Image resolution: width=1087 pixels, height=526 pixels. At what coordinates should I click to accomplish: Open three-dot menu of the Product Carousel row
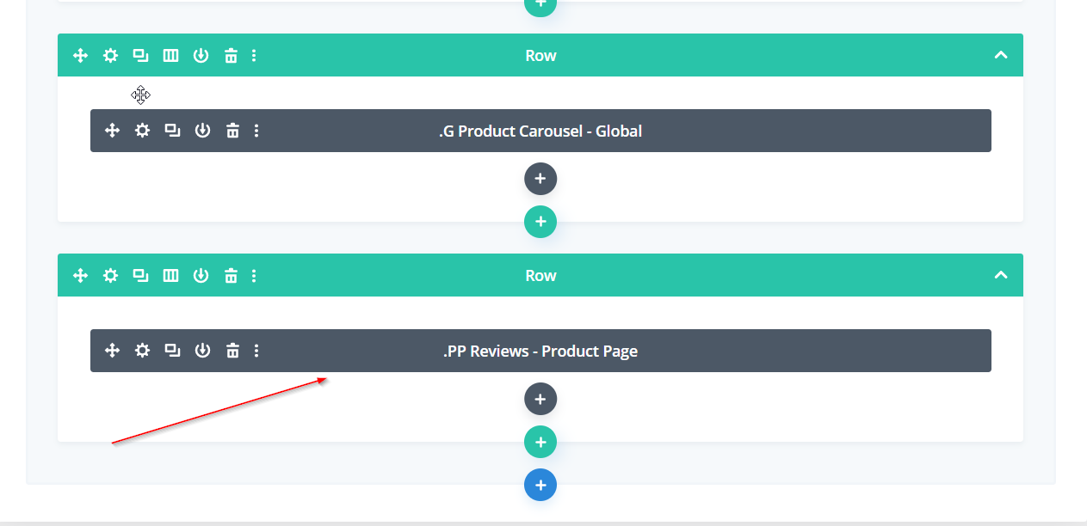pos(254,56)
